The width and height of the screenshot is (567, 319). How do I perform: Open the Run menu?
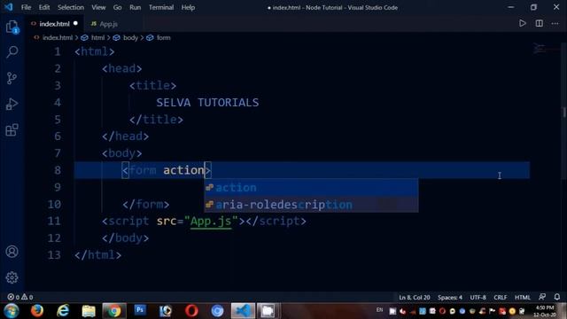[x=135, y=7]
